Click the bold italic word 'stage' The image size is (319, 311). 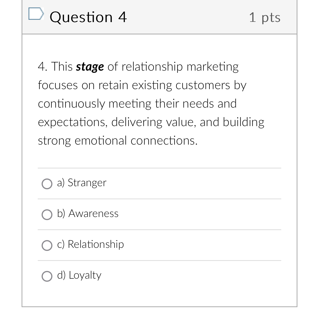pyautogui.click(x=90, y=67)
